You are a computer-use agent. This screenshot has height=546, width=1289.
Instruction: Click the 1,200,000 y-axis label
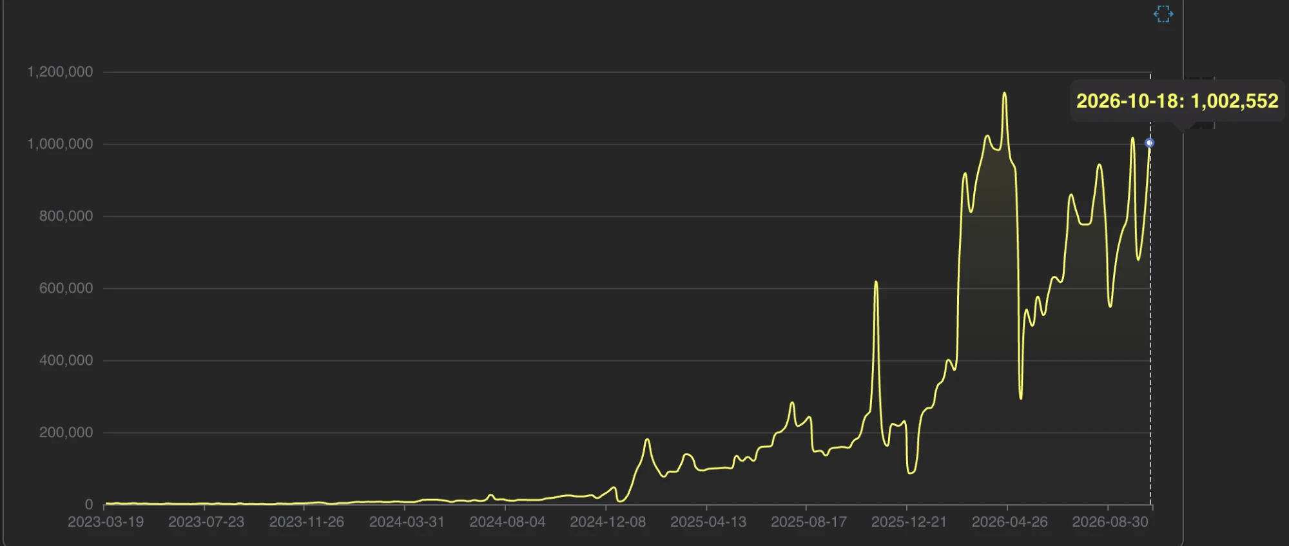tap(60, 72)
